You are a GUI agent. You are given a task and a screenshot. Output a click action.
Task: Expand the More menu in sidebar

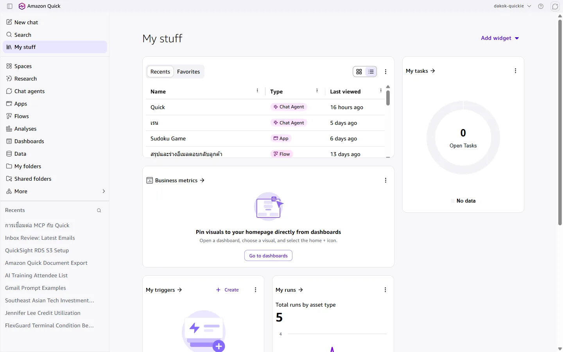pos(55,191)
